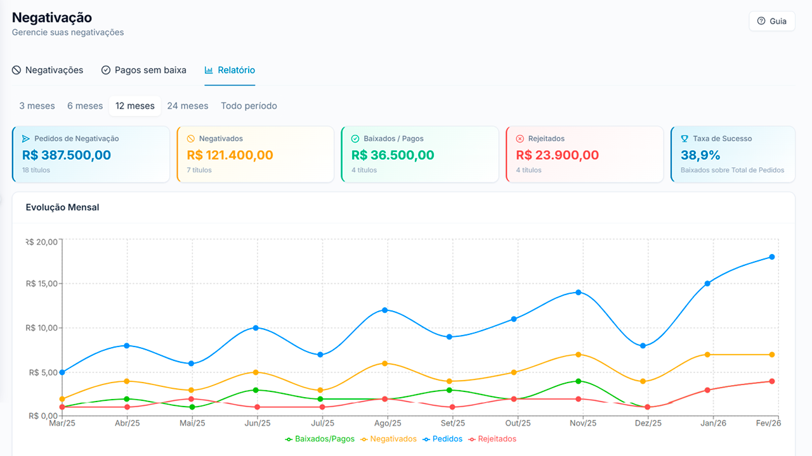This screenshot has height=456, width=812.
Task: Click the Pedidos de Negativação send icon
Action: [x=26, y=139]
